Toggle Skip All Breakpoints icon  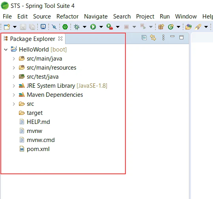[54, 27]
